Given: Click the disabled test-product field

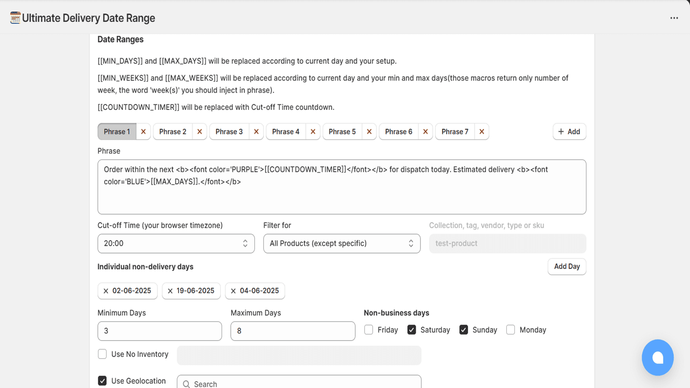Looking at the screenshot, I should 508,244.
